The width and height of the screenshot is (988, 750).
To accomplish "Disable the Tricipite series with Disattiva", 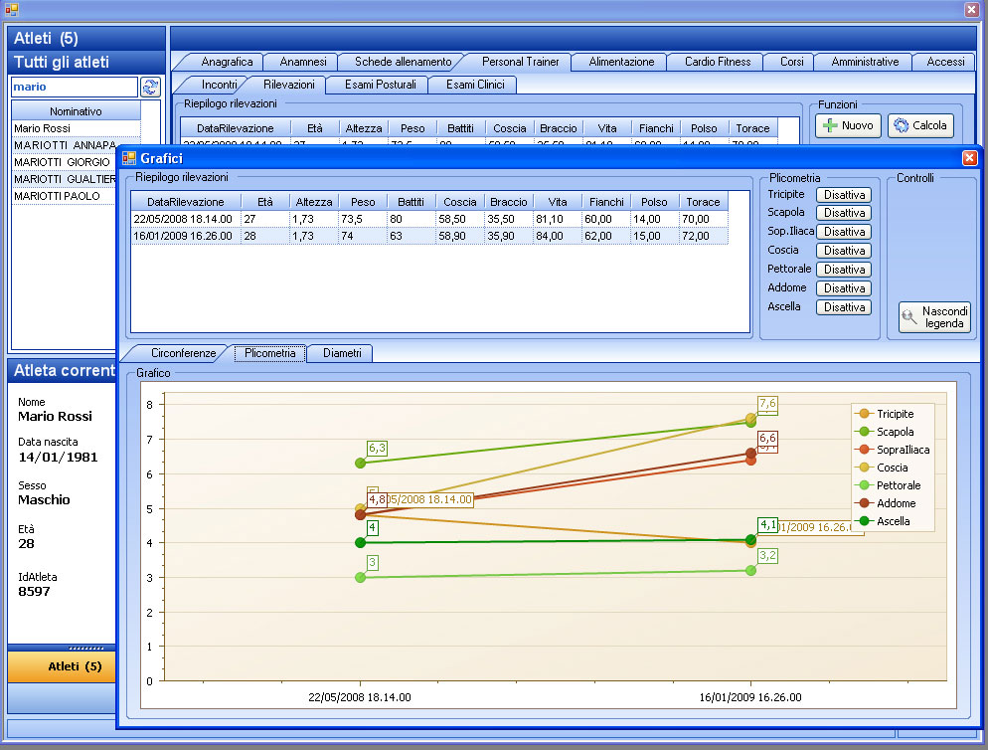I will click(x=844, y=195).
